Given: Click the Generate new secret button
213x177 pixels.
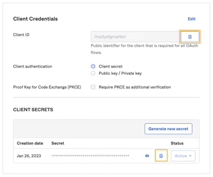Looking at the screenshot, I should (x=168, y=129).
